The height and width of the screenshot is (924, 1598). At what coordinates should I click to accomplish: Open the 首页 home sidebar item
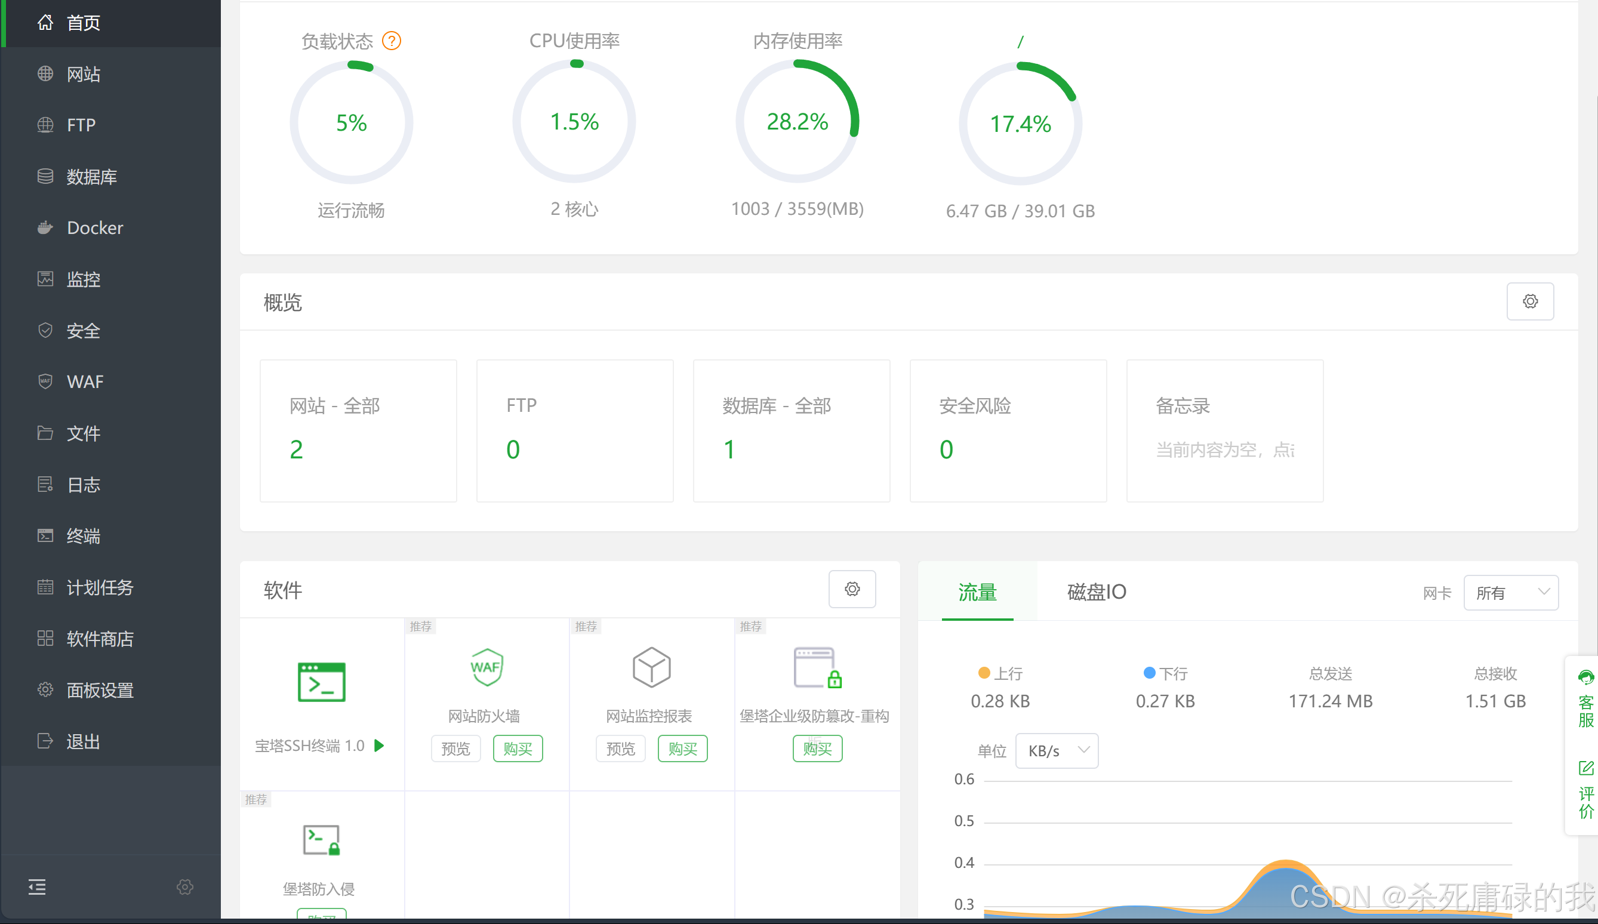click(111, 23)
